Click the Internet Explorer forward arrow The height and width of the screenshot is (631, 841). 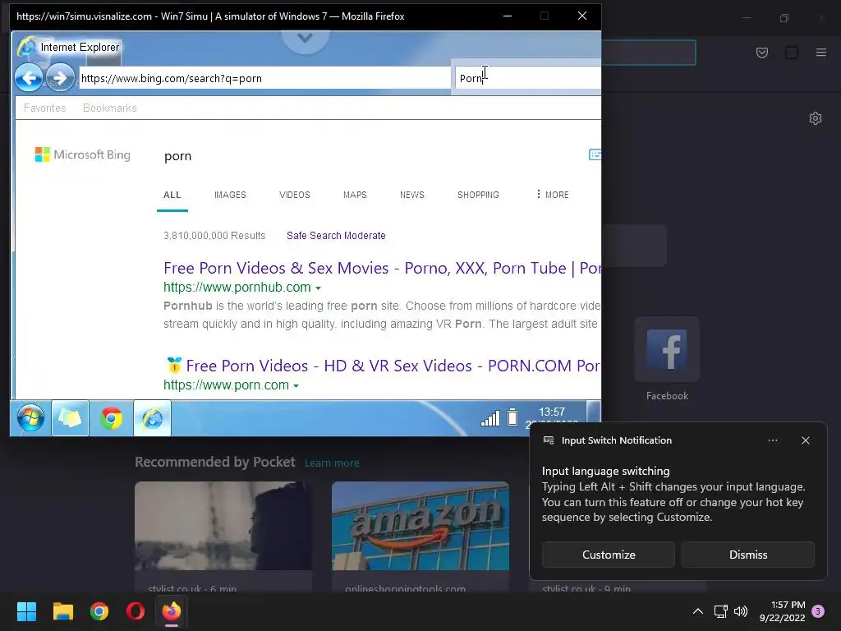(59, 78)
